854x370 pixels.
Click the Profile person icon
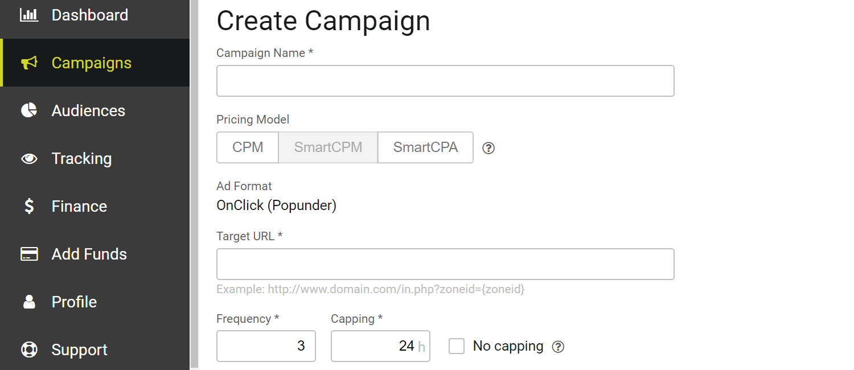(29, 302)
